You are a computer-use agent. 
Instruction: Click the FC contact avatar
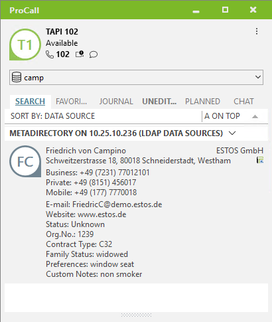[25, 161]
